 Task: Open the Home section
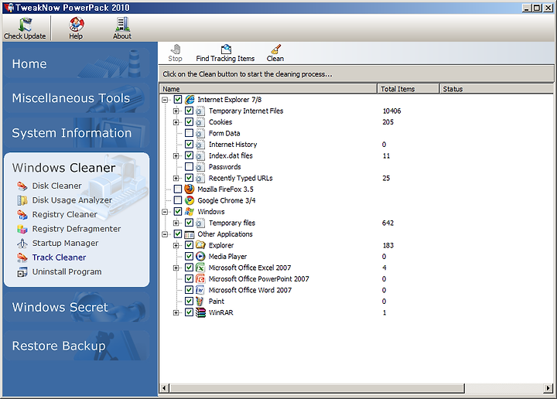77,64
